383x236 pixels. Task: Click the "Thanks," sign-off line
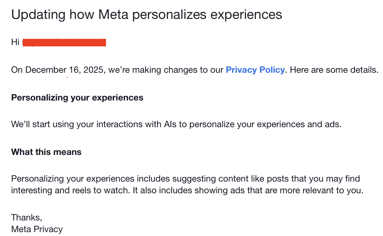pyautogui.click(x=26, y=217)
